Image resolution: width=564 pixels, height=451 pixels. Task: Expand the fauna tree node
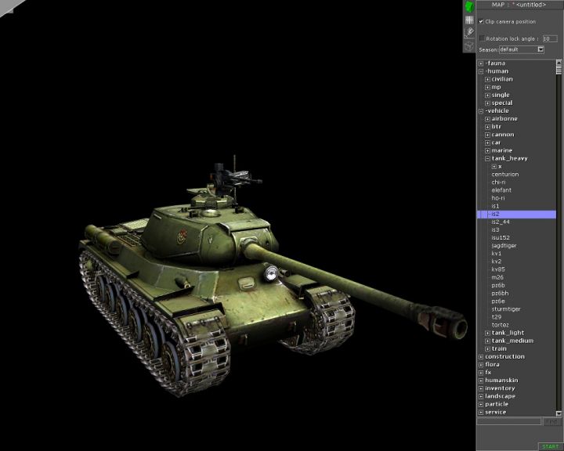point(481,63)
